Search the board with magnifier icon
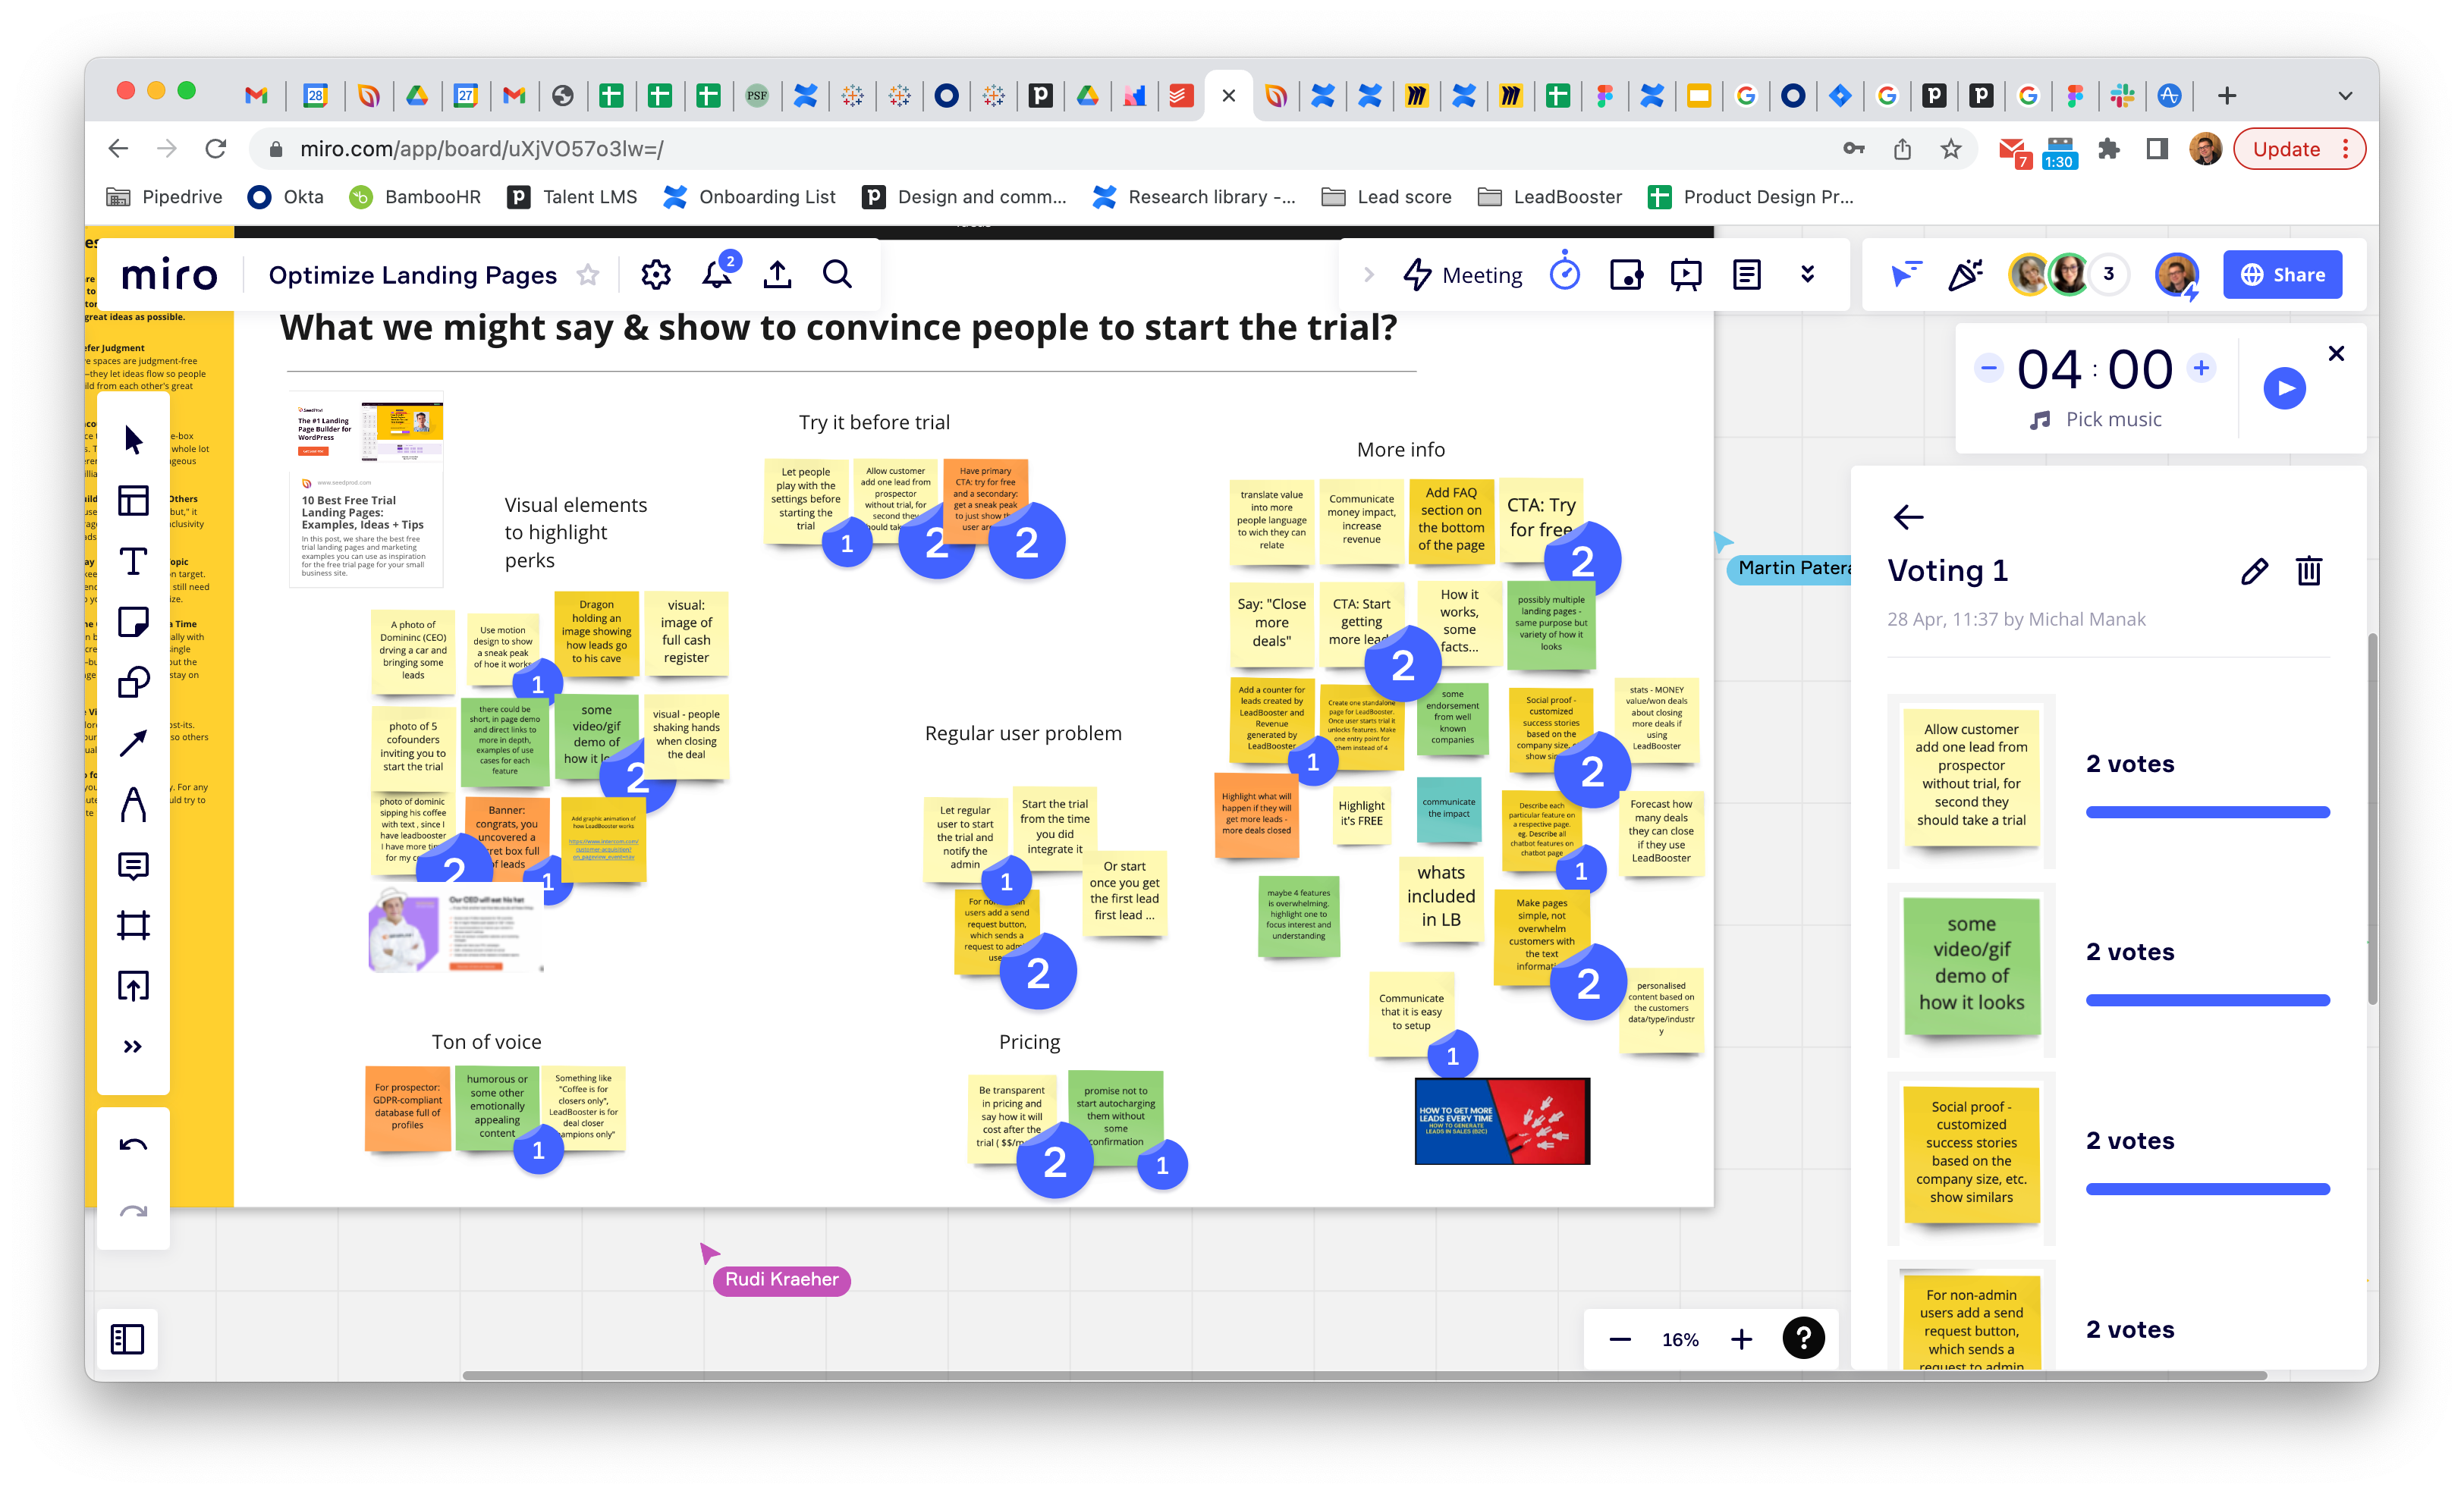 pos(837,274)
